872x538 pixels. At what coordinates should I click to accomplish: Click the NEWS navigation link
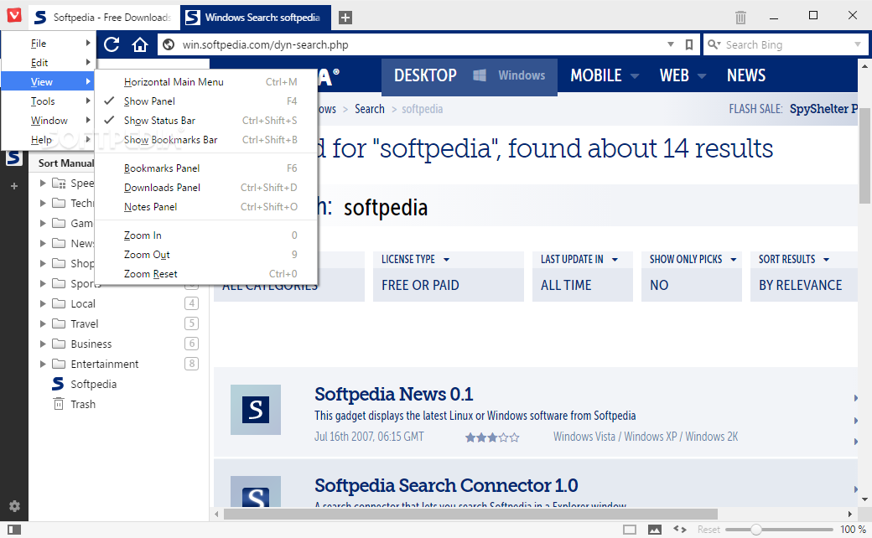(x=745, y=75)
